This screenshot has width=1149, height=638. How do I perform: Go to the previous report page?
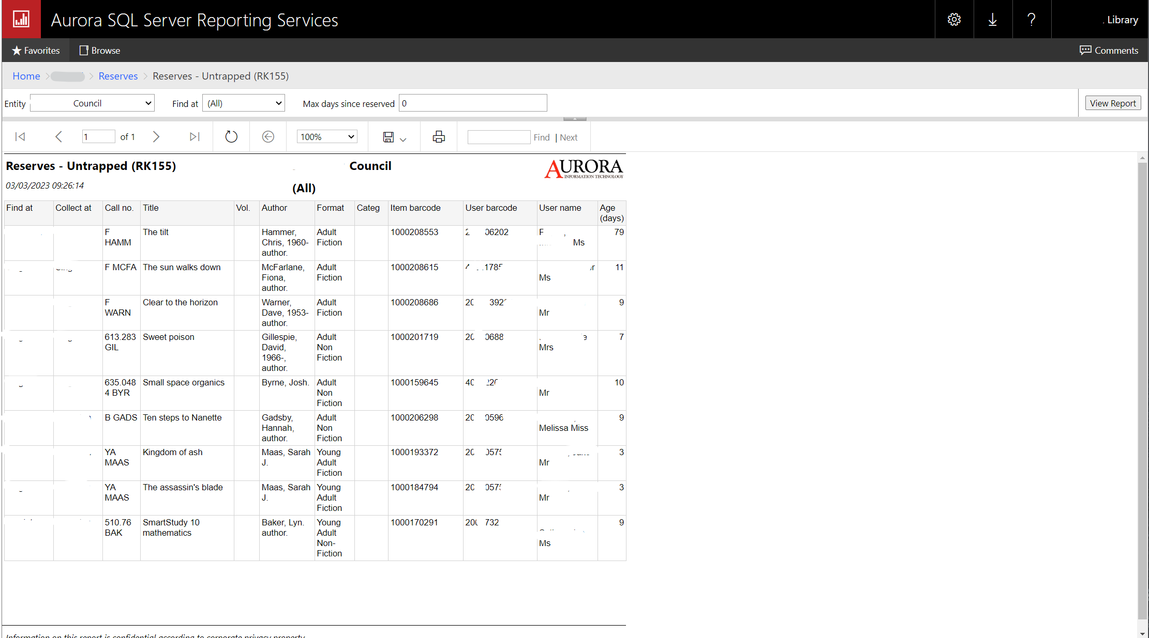coord(58,137)
